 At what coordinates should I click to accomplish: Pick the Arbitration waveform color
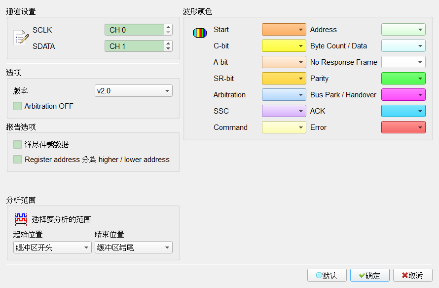coord(284,94)
